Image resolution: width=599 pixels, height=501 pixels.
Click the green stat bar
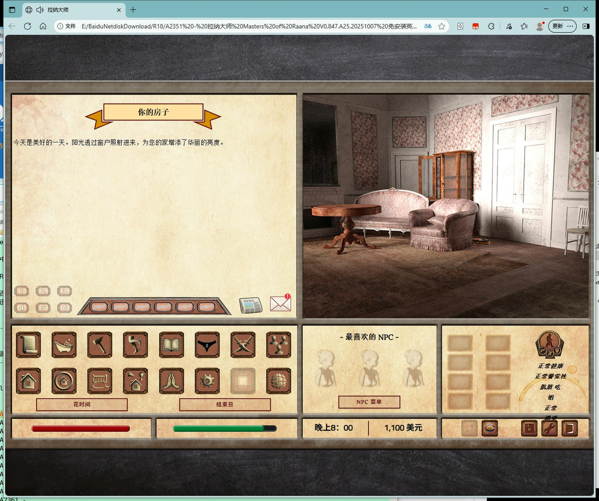click(224, 427)
